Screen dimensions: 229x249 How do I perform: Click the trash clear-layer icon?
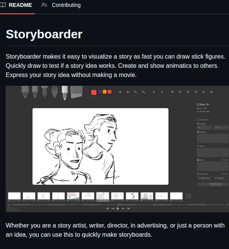pyautogui.click(x=120, y=92)
